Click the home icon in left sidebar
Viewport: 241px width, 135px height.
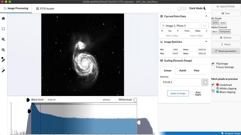click(x=3, y=18)
